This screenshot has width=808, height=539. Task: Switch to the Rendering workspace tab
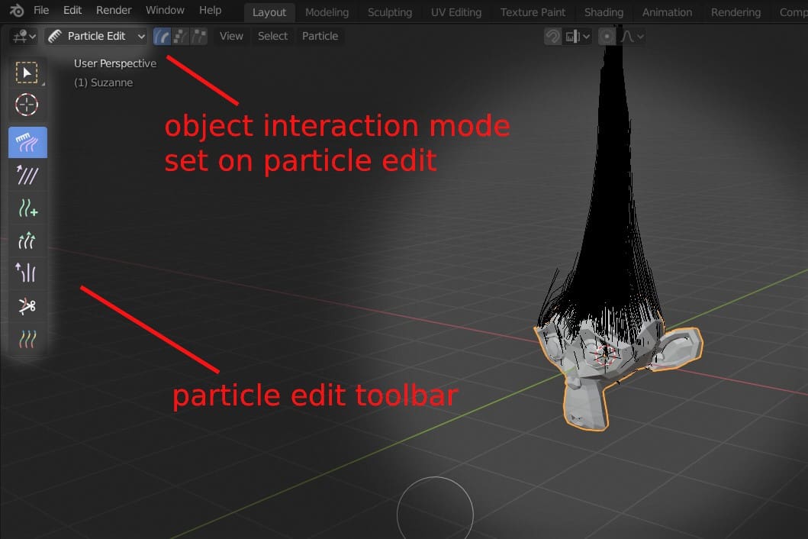(x=736, y=12)
